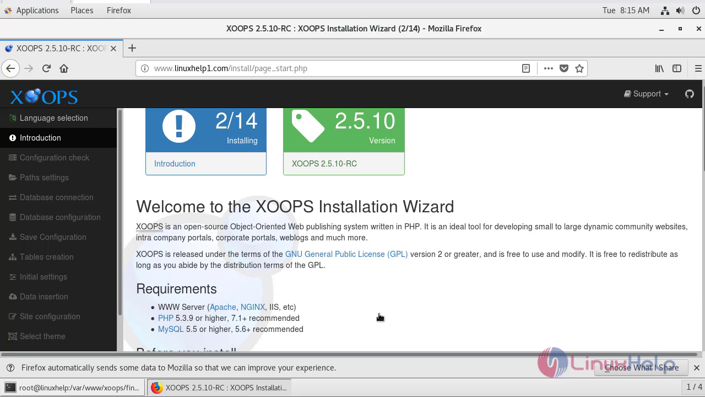Viewport: 705px width, 397px height.
Task: Open page actions three-dot menu
Action: [548, 68]
